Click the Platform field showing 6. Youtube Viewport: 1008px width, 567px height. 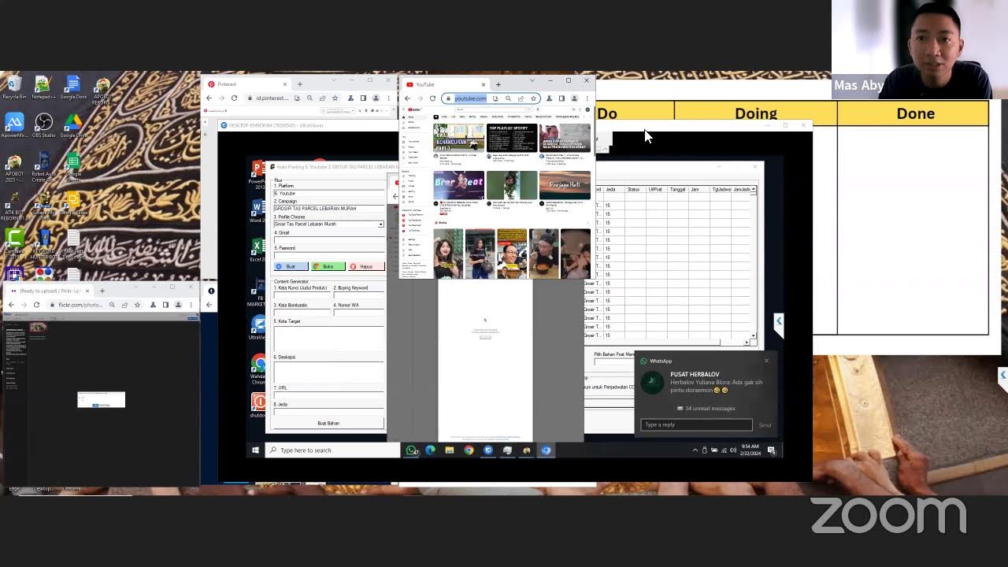pyautogui.click(x=328, y=193)
